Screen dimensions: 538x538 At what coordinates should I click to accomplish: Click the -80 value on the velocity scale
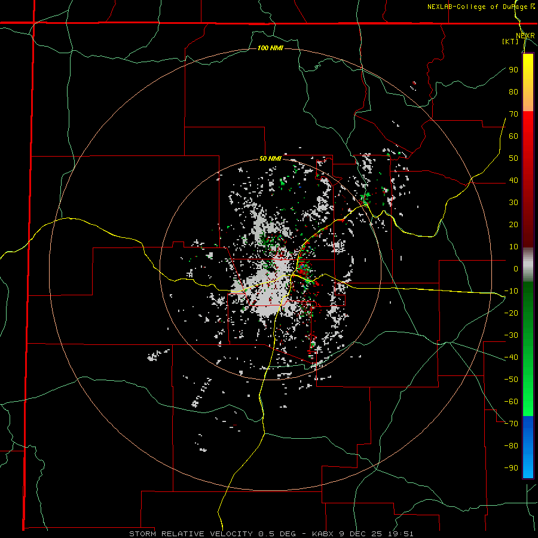511,446
